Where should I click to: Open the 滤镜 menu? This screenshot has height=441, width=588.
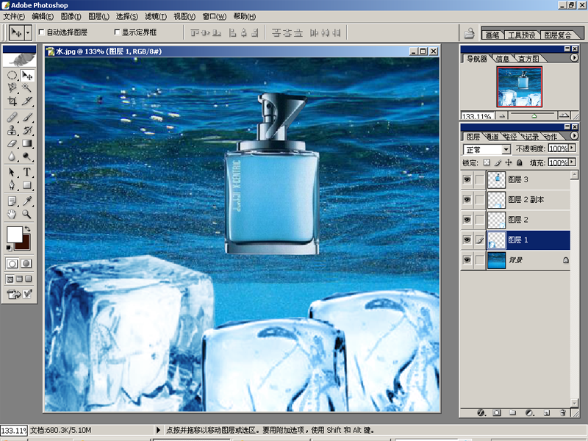click(x=156, y=16)
